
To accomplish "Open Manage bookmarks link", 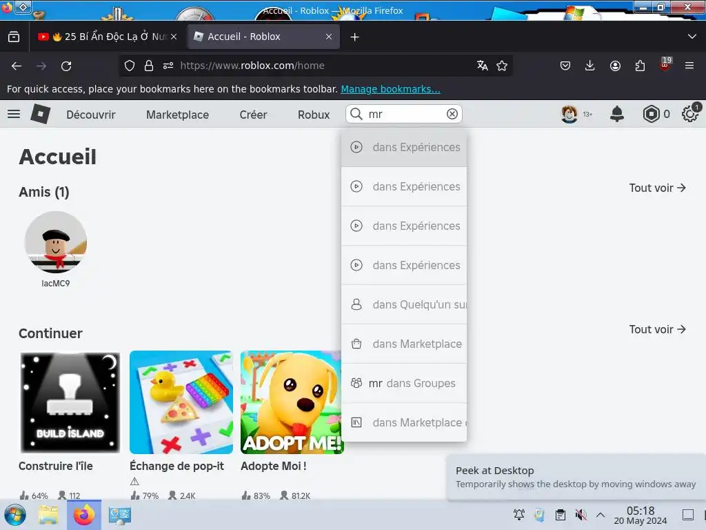I will 390,89.
